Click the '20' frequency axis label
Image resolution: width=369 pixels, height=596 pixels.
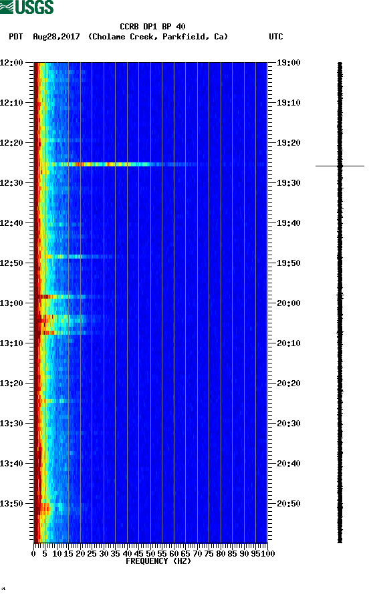click(x=80, y=554)
